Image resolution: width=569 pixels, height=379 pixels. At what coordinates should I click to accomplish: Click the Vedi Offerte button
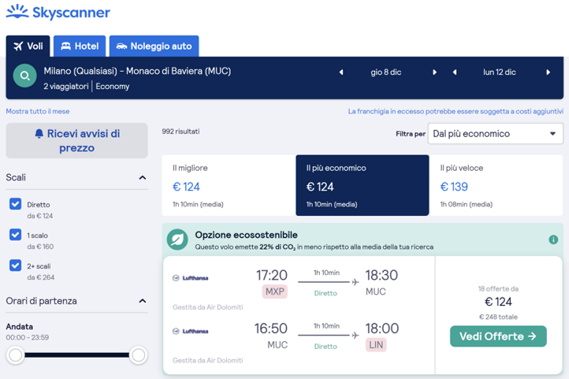tap(498, 336)
